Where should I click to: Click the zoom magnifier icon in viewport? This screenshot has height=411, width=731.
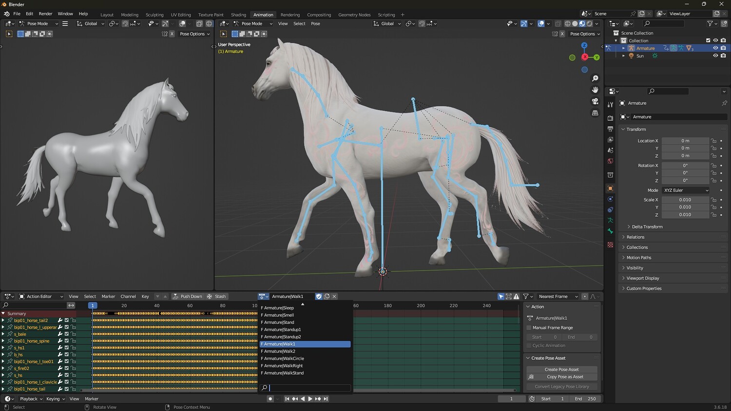tap(595, 78)
